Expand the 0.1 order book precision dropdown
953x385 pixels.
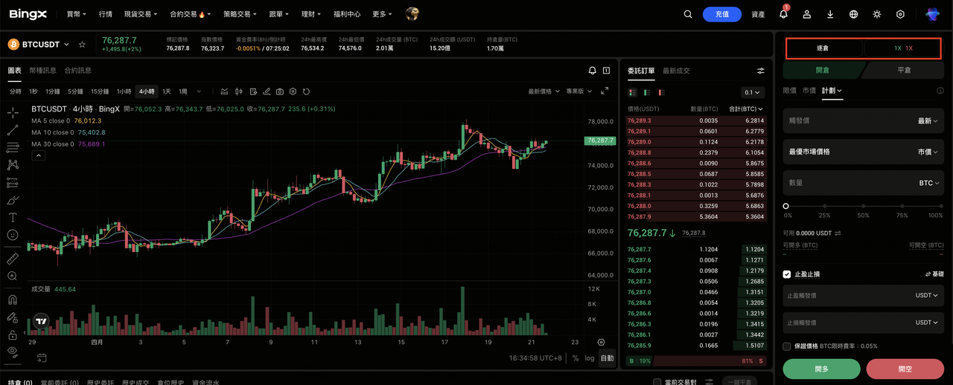tap(753, 93)
